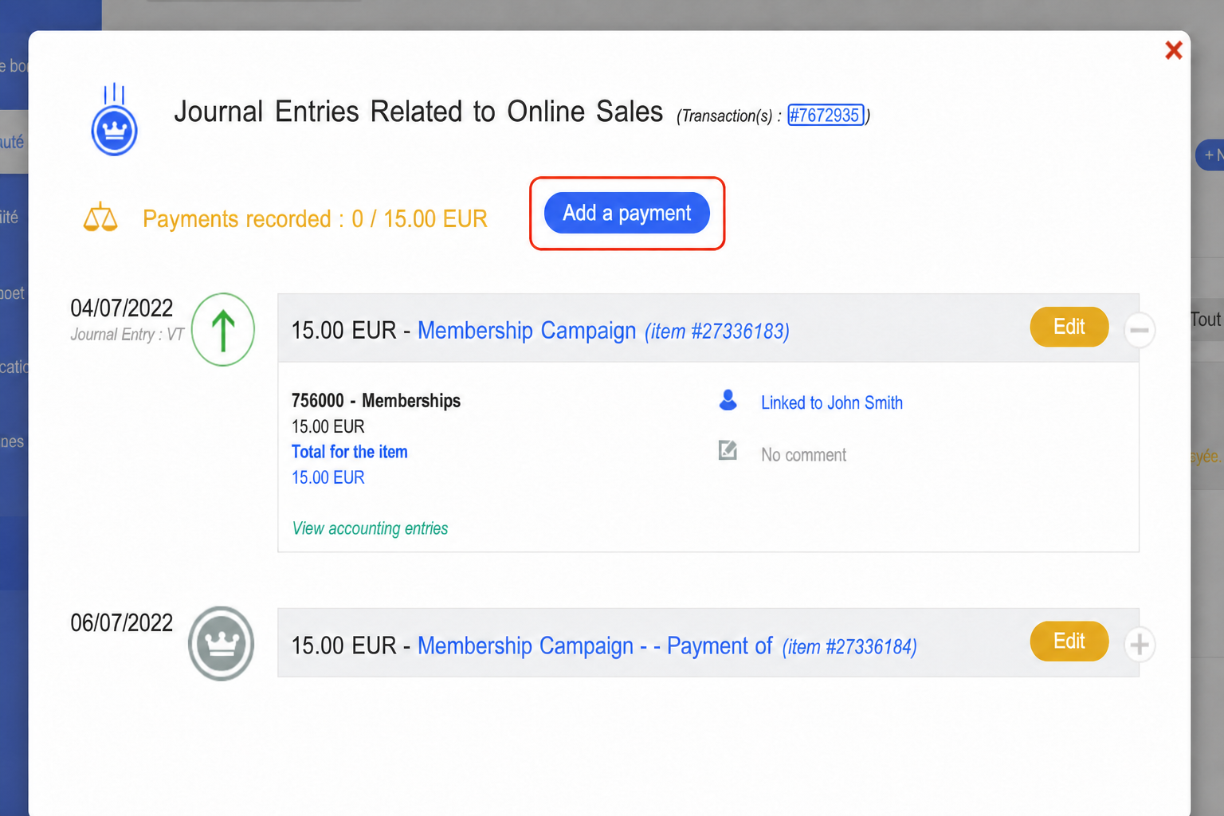Image resolution: width=1224 pixels, height=816 pixels.
Task: Open Membership Campaign - - Payment of link
Action: pyautogui.click(x=595, y=645)
